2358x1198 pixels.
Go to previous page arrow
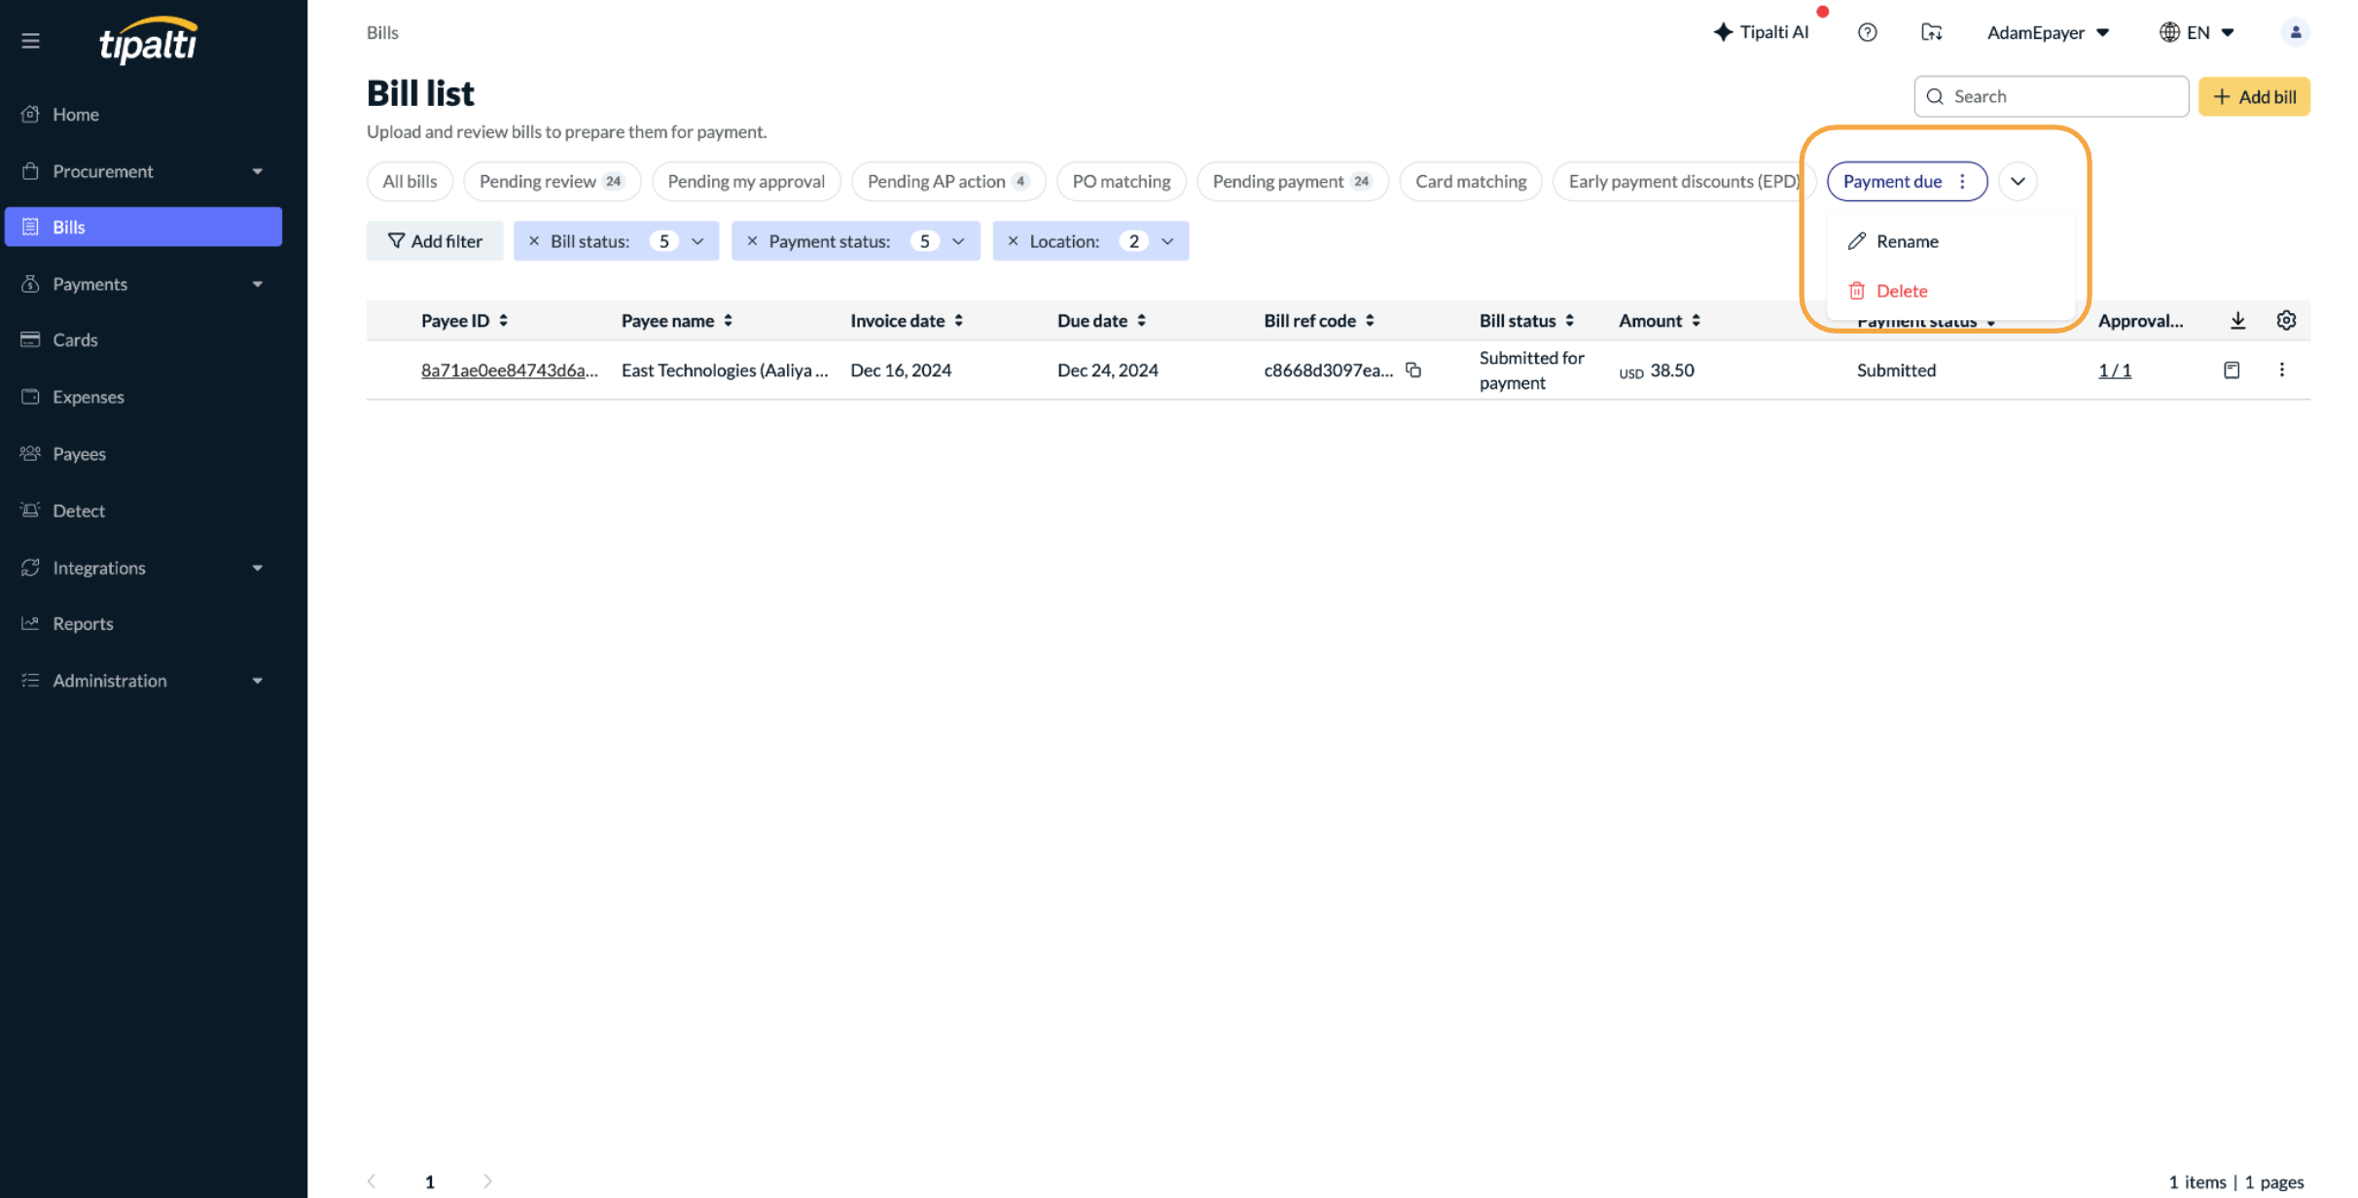tap(372, 1180)
